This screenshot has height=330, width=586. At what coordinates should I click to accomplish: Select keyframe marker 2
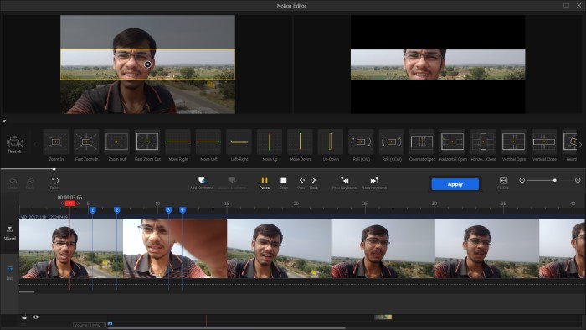(x=117, y=210)
